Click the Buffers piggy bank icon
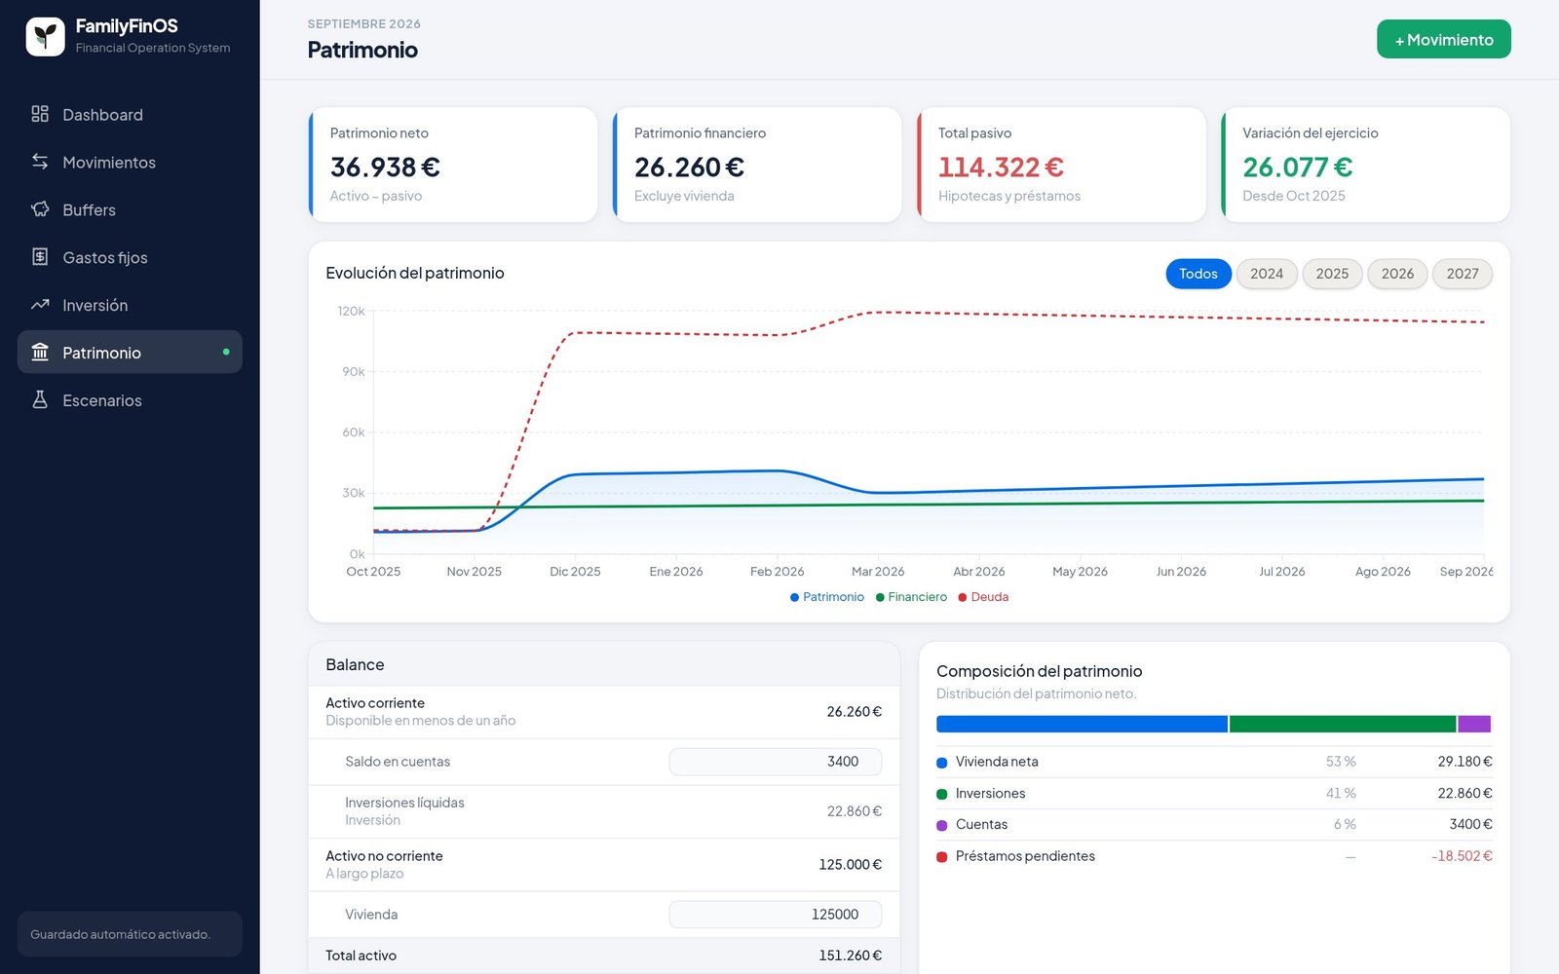 pyautogui.click(x=40, y=209)
